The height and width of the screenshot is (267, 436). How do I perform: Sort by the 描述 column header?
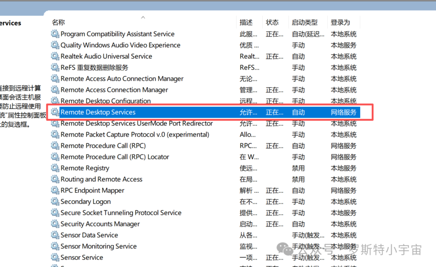pos(246,23)
